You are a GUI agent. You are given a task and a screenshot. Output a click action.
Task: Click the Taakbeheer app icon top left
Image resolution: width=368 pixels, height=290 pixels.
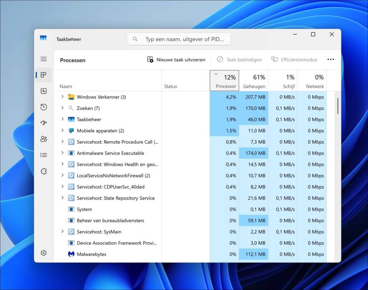point(43,39)
